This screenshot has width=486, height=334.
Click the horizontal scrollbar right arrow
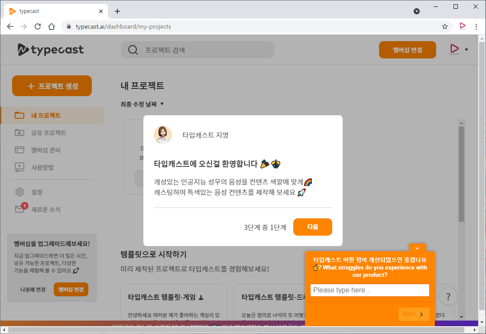coord(475,330)
